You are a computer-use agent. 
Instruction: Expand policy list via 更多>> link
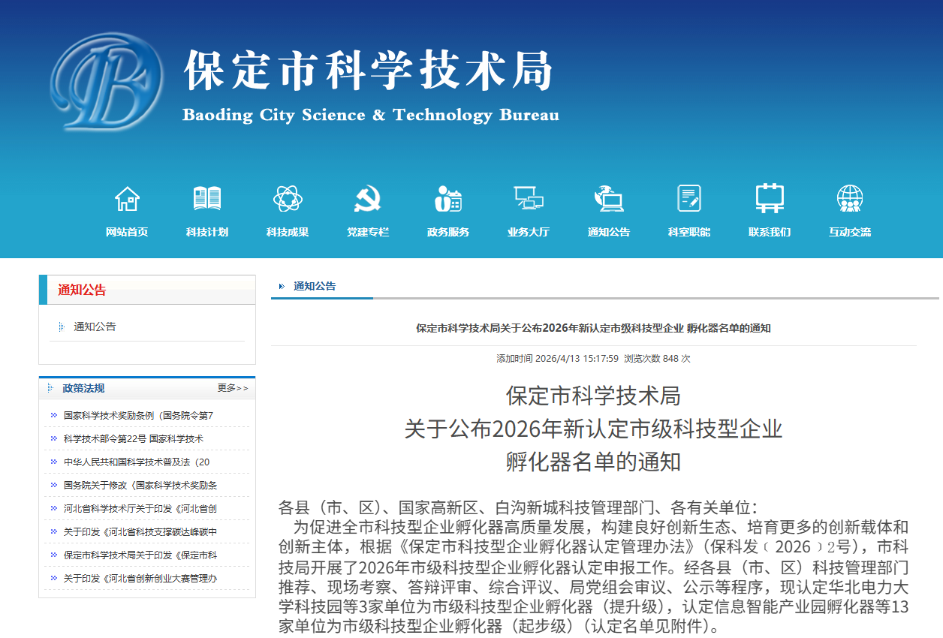coord(232,388)
